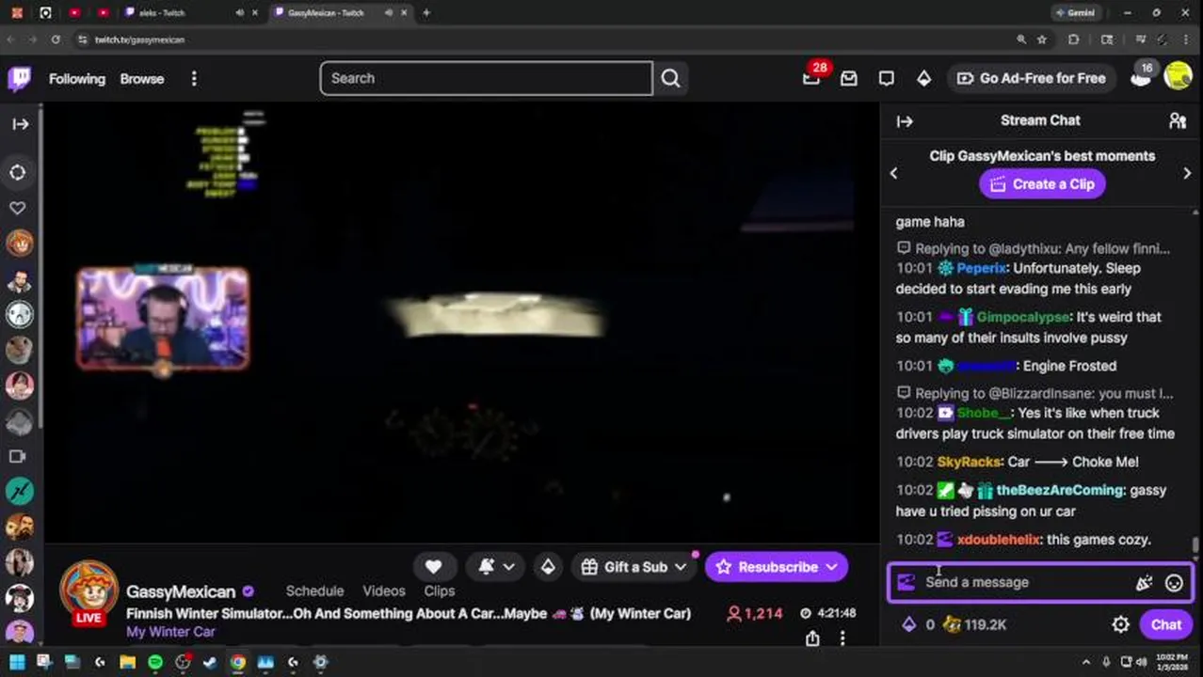Click the recommended channels camera icon in sidebar

18,457
